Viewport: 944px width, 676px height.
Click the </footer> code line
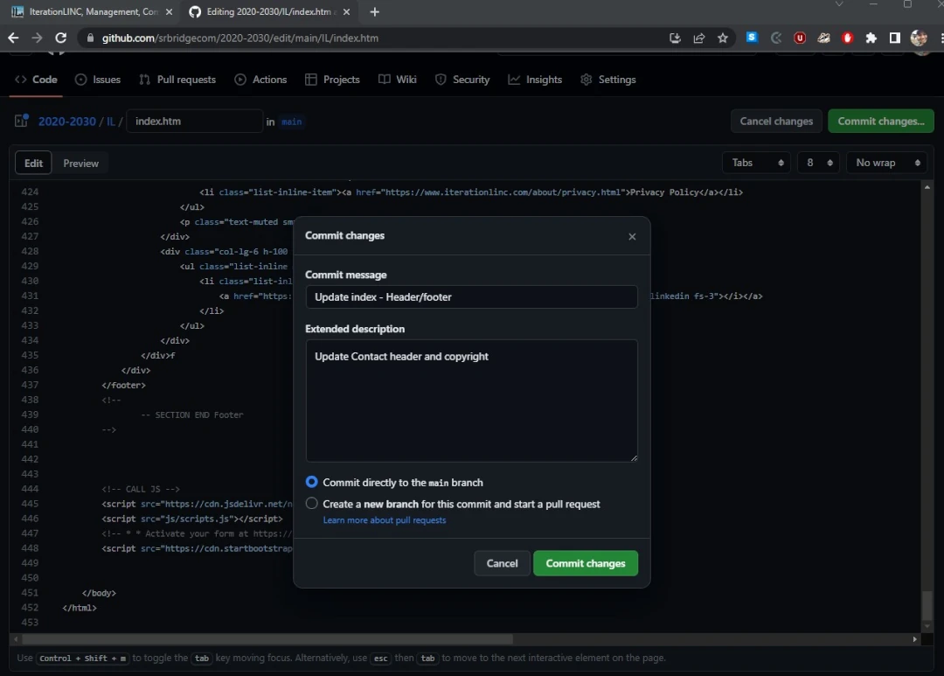click(123, 385)
